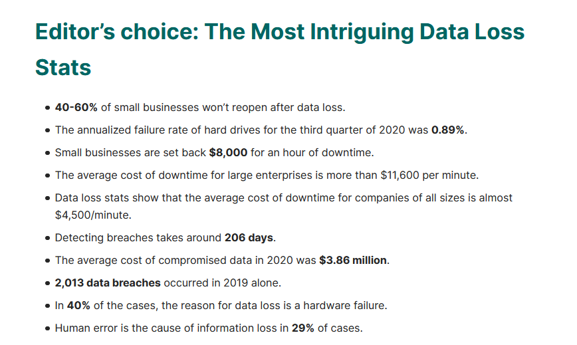This screenshot has height=345, width=577.
Task: Click the bold "$3.86 million" figure
Action: (352, 260)
